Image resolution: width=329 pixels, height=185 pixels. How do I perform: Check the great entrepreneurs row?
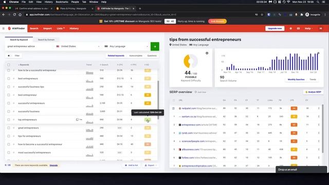point(9,128)
